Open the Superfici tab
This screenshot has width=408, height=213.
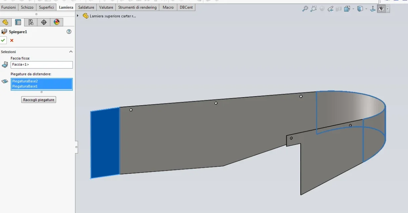(46, 7)
